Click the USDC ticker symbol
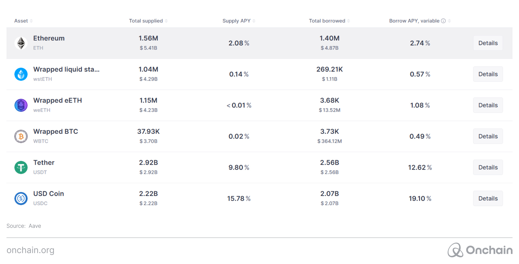 (40, 203)
